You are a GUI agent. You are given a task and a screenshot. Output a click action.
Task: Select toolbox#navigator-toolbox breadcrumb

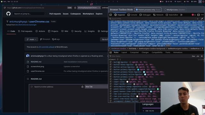(178, 49)
